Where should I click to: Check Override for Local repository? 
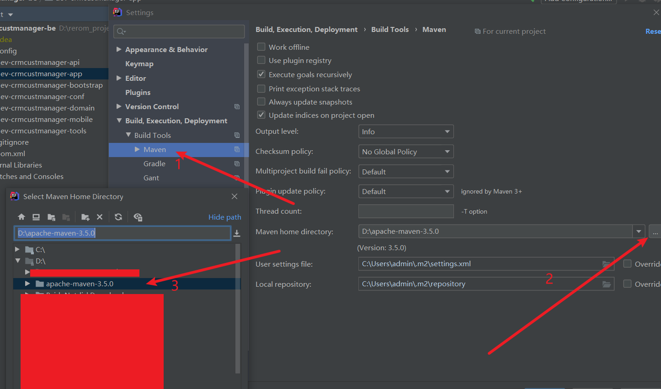(627, 284)
